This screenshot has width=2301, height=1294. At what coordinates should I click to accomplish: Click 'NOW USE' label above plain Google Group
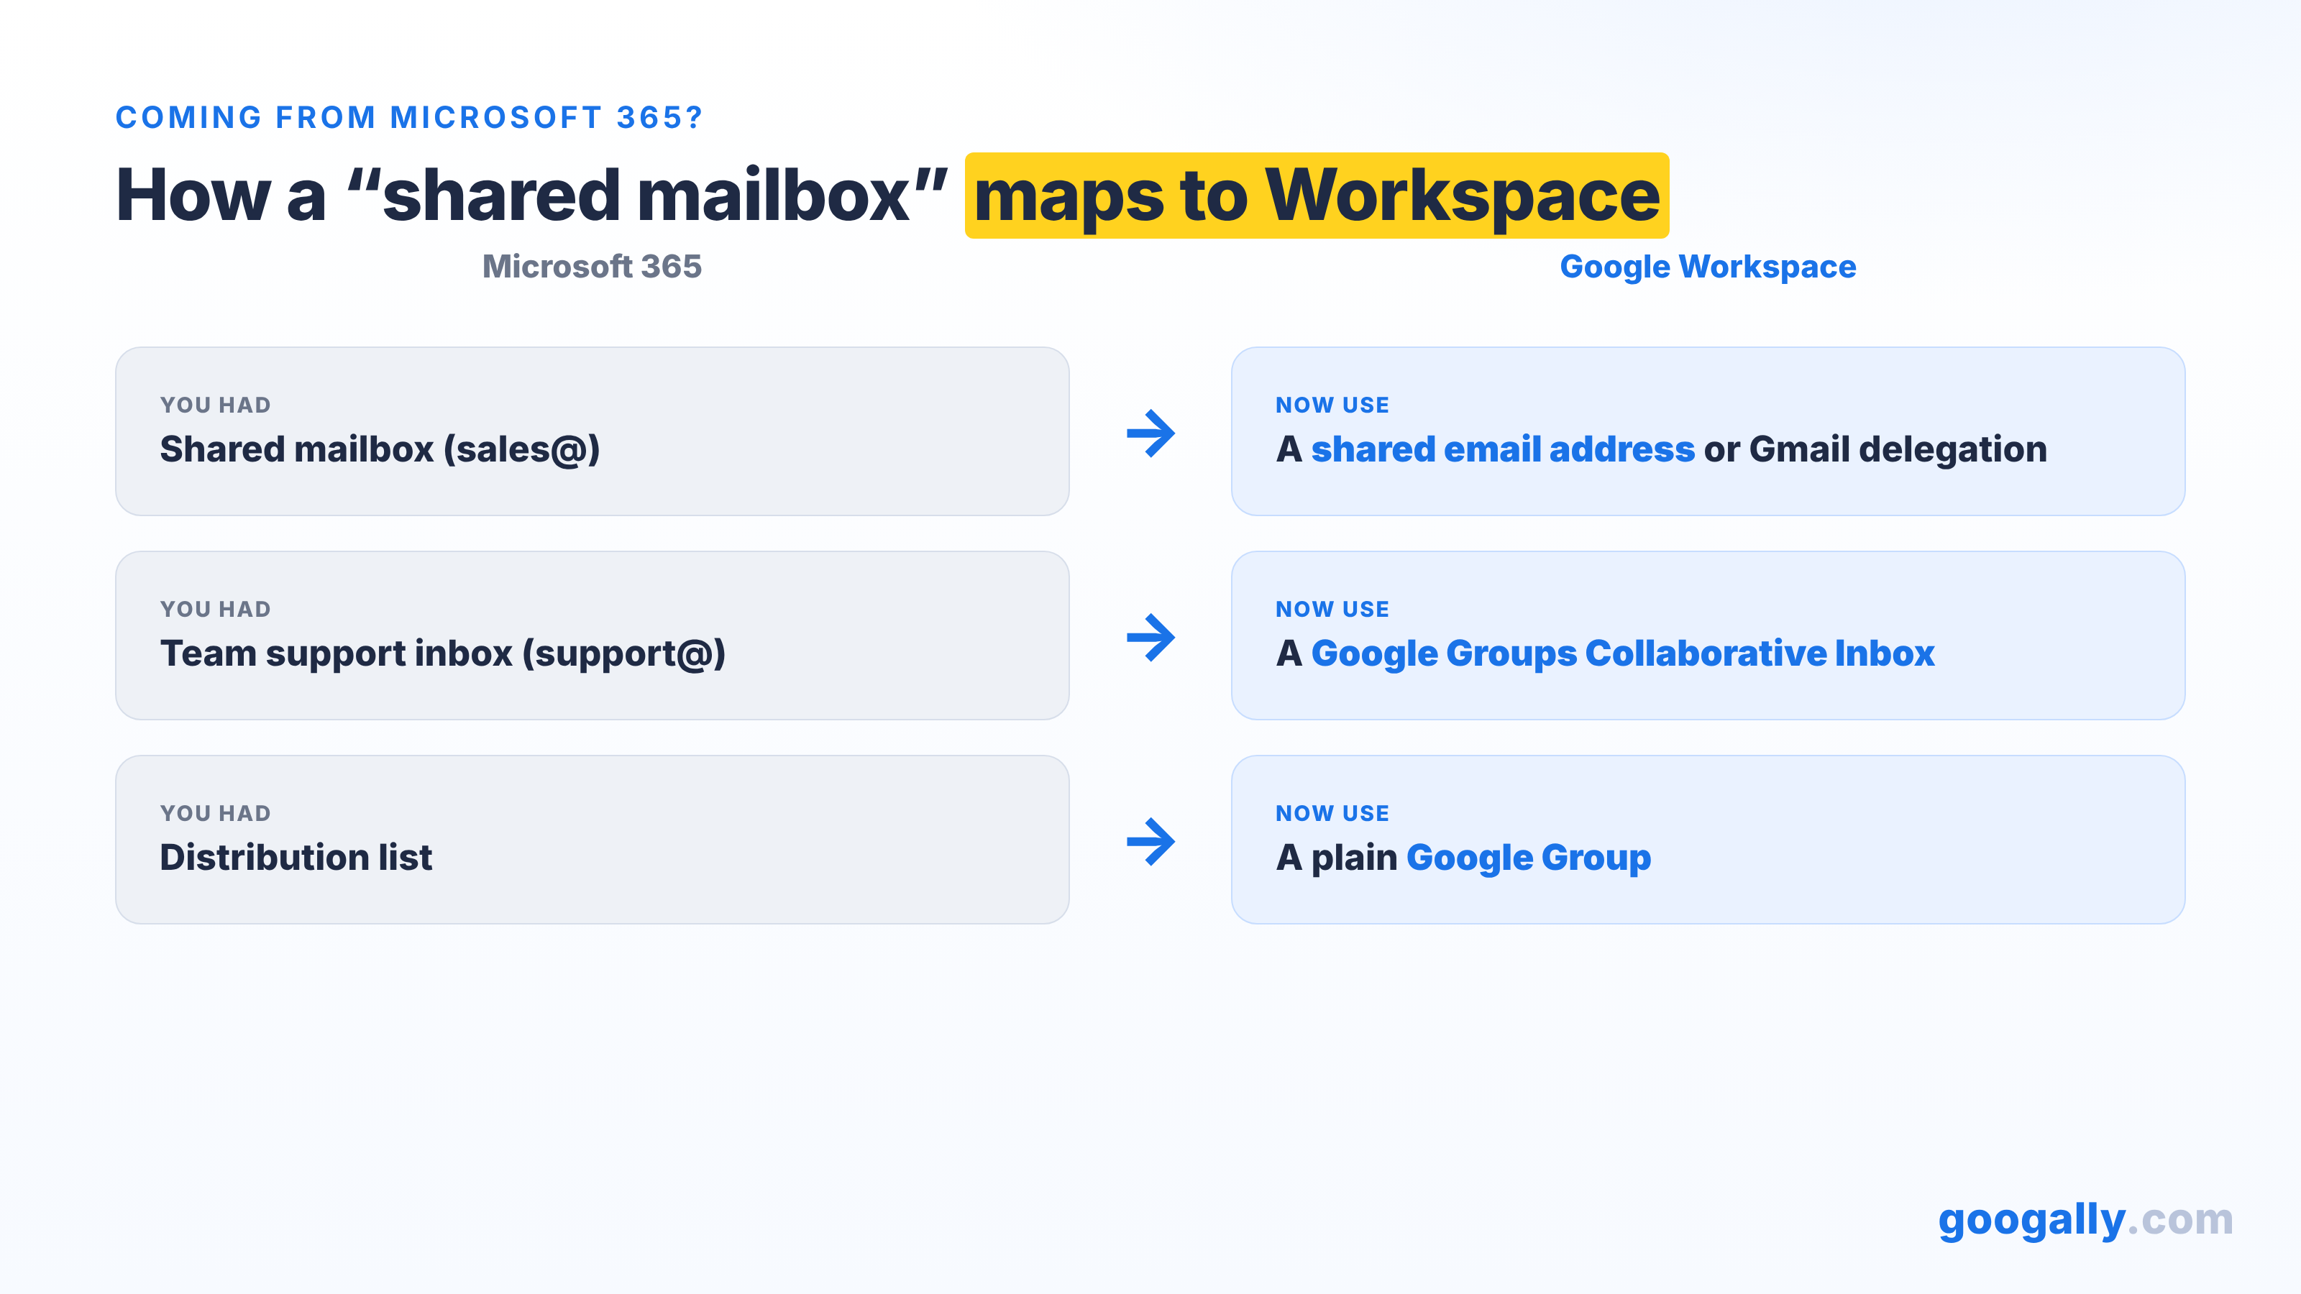pyautogui.click(x=1332, y=814)
